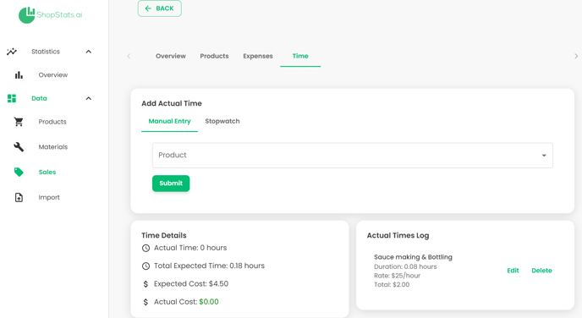Switch to the Stopwatch tab
582x318 pixels.
[x=222, y=121]
